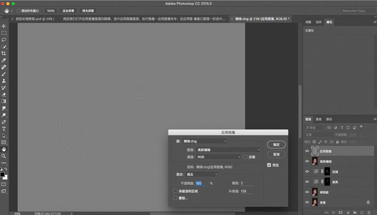377x215 pixels.
Task: Hide the 背景 layer
Action: [307, 202]
